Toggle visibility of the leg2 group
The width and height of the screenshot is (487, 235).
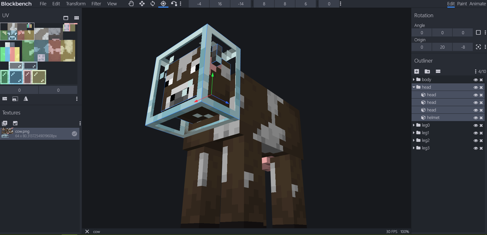click(x=476, y=141)
